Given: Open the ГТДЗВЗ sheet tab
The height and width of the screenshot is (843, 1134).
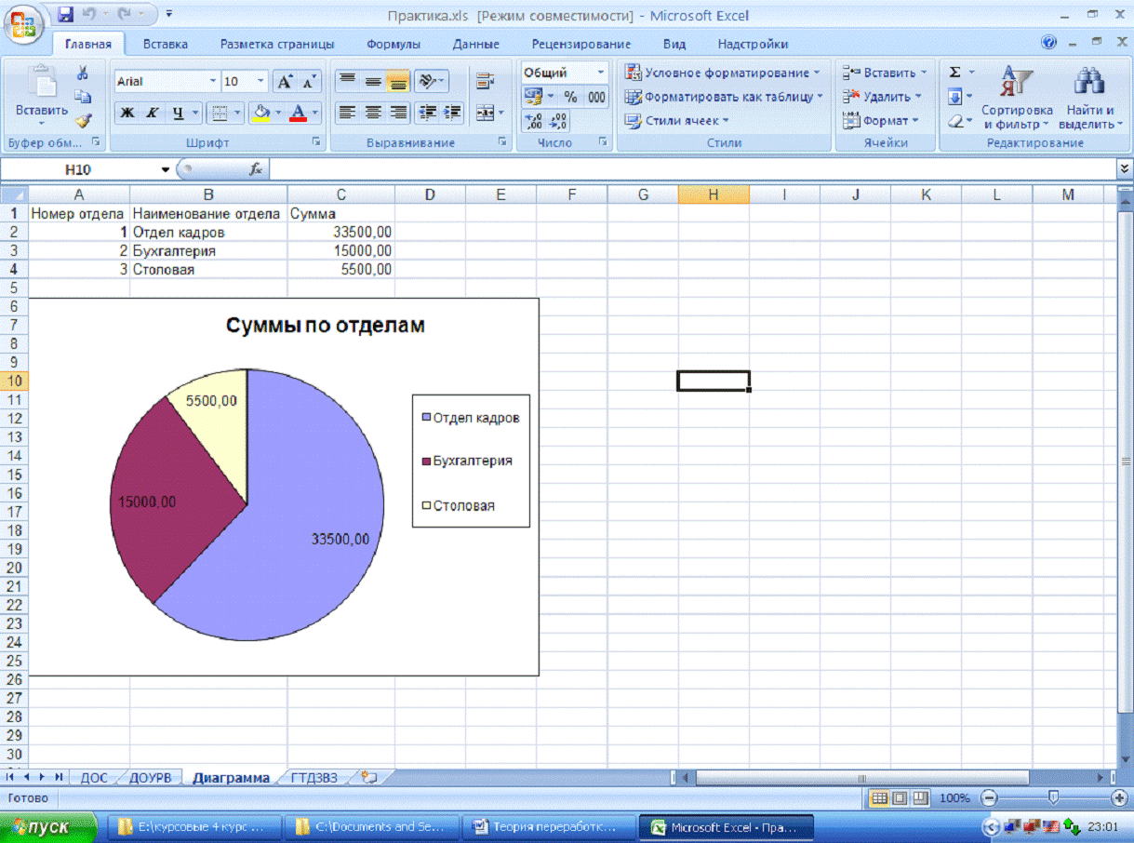Looking at the screenshot, I should coord(314,778).
